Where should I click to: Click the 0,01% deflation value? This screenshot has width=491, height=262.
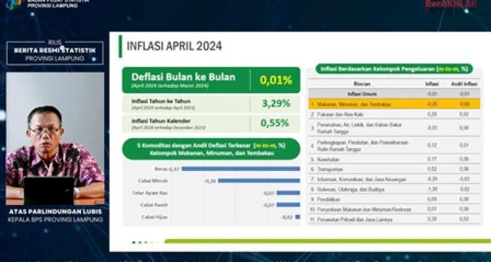[x=275, y=80]
